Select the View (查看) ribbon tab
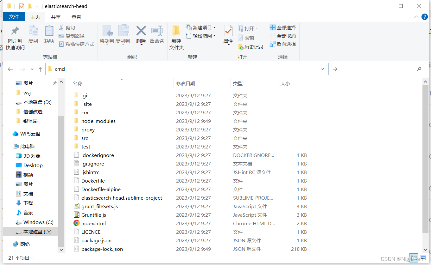Screen dimensions: 431x265 pyautogui.click(x=76, y=17)
